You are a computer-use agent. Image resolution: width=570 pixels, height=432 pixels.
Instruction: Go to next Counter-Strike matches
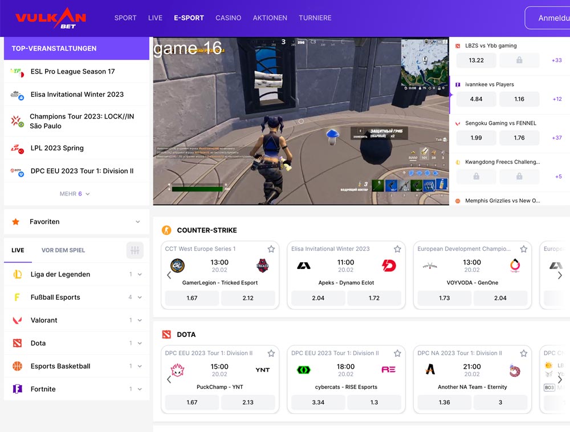pyautogui.click(x=560, y=275)
